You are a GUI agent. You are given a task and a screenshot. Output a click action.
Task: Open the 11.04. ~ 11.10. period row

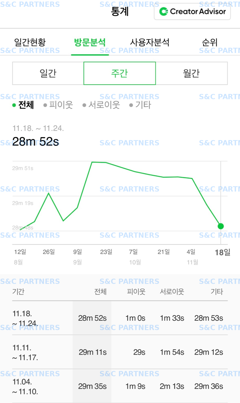(x=120, y=386)
